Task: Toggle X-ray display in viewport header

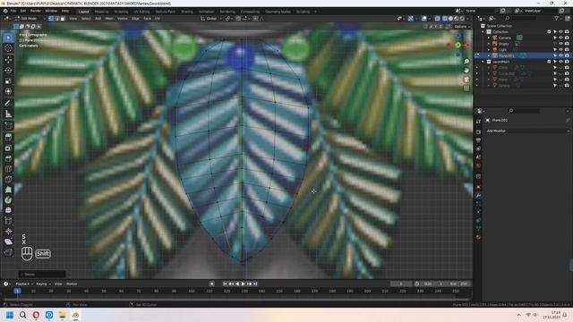Action: 438,18
